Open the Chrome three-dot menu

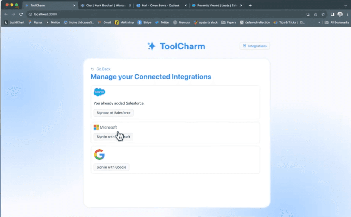click(x=347, y=14)
